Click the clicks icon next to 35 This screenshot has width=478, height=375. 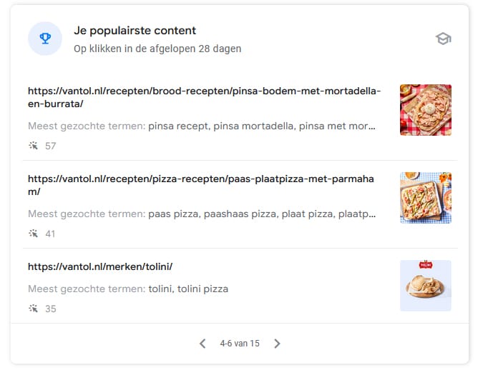(33, 309)
